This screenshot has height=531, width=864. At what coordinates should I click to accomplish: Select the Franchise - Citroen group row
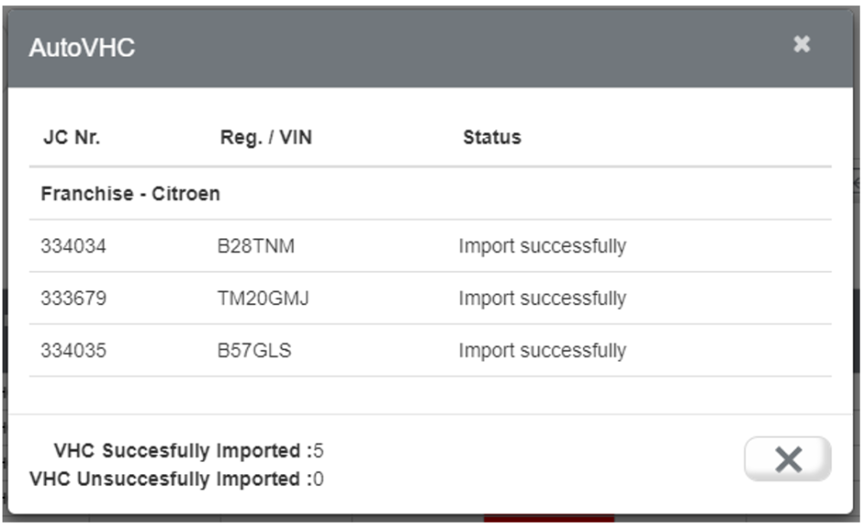[x=130, y=193]
